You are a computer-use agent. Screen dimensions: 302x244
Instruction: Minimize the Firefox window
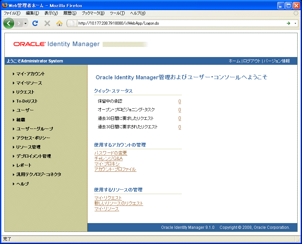coord(281,6)
